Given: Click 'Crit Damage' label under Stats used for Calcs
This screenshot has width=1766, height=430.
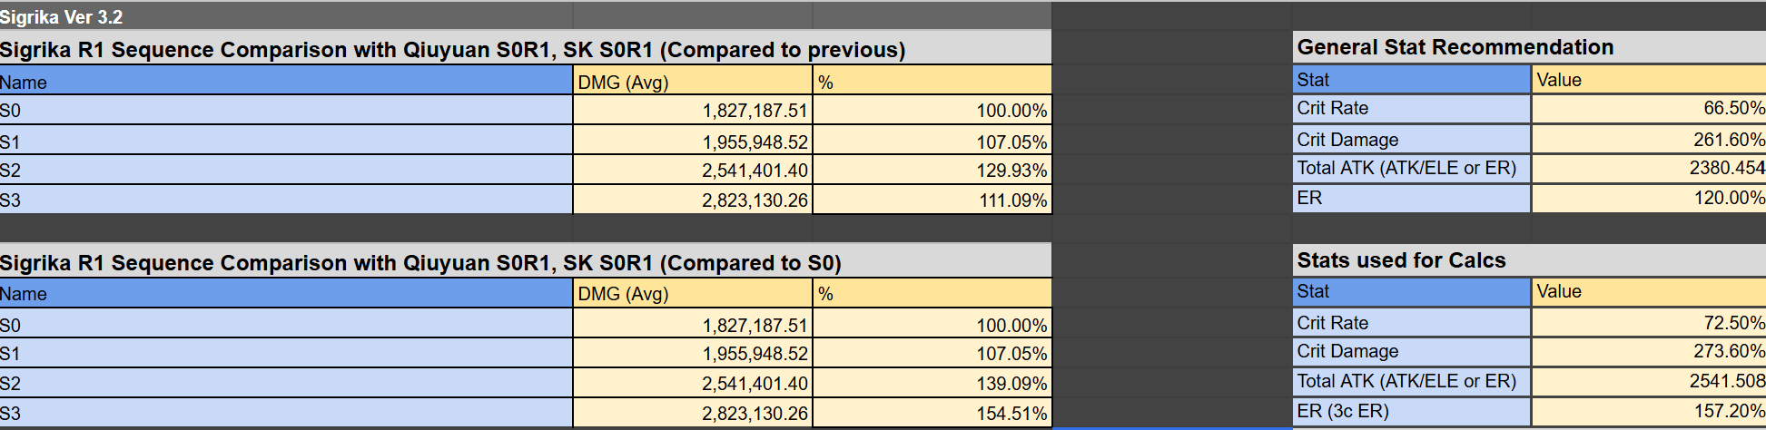Looking at the screenshot, I should [x=1412, y=351].
